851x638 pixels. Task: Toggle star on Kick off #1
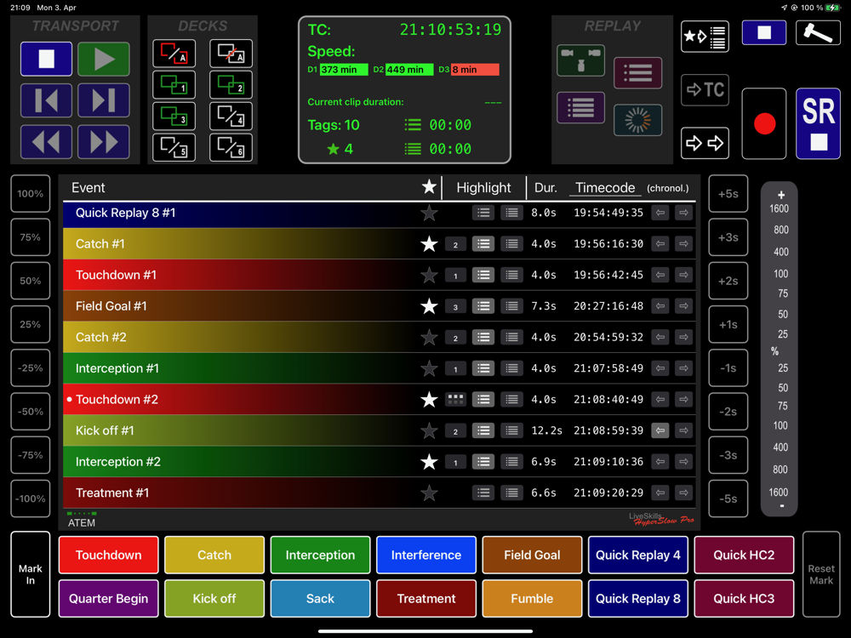[x=429, y=430]
